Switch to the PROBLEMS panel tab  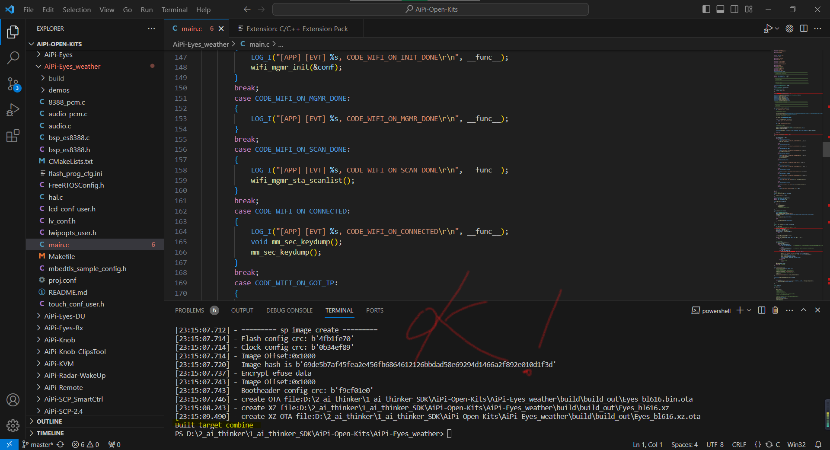click(x=197, y=310)
